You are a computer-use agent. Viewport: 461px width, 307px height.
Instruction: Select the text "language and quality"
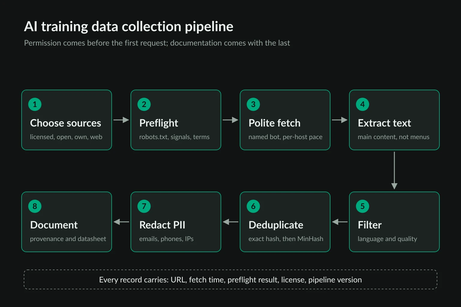tap(387, 239)
